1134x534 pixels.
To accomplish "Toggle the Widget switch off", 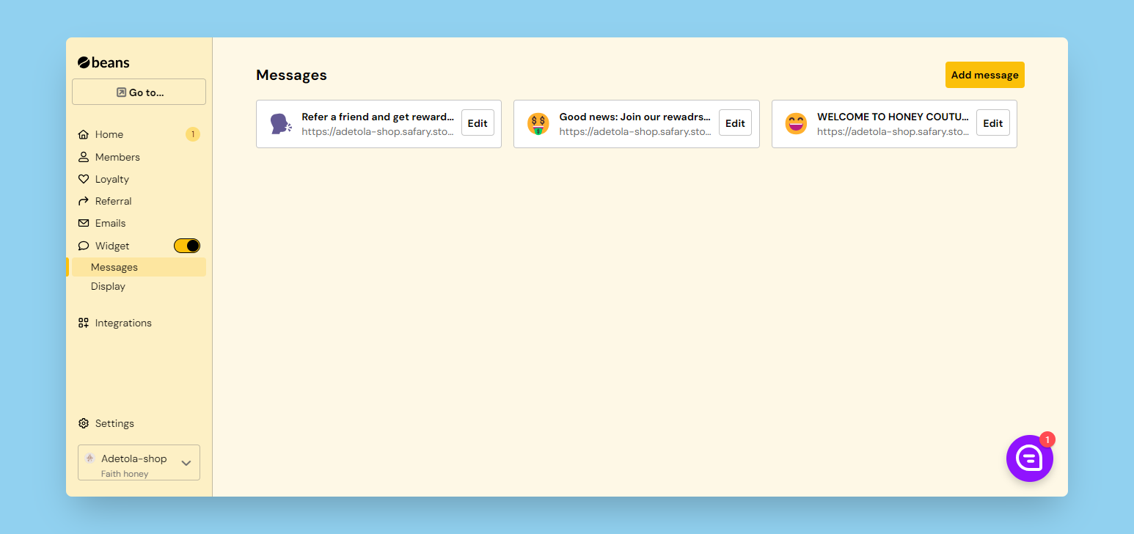I will click(187, 246).
